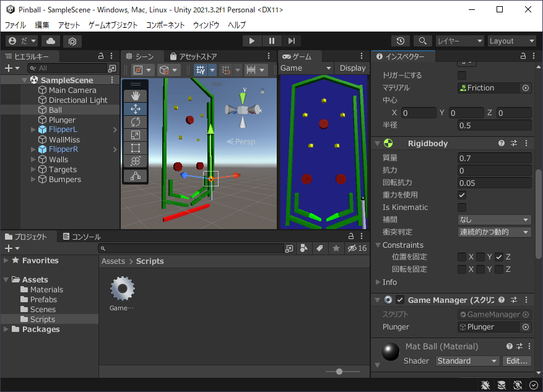Screen dimensions: 543x392
Task: Open Unity version control icon
Action: tap(72, 41)
